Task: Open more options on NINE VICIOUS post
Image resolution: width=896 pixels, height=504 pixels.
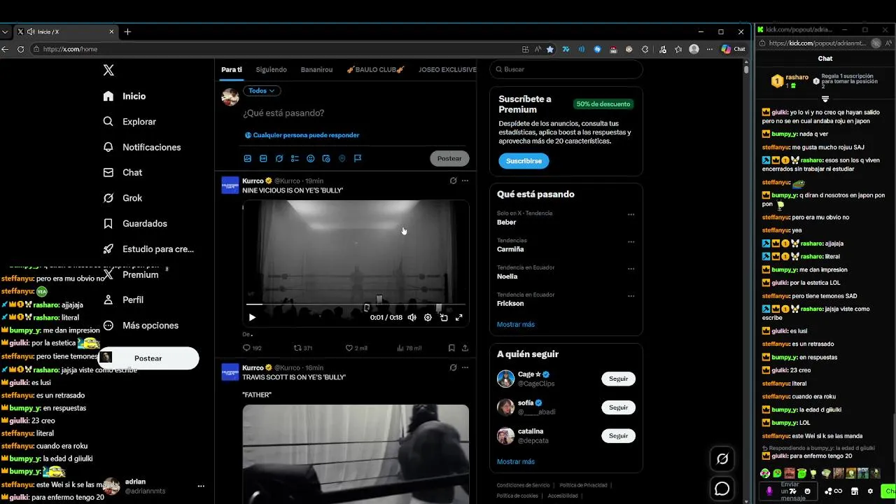Action: pos(465,181)
